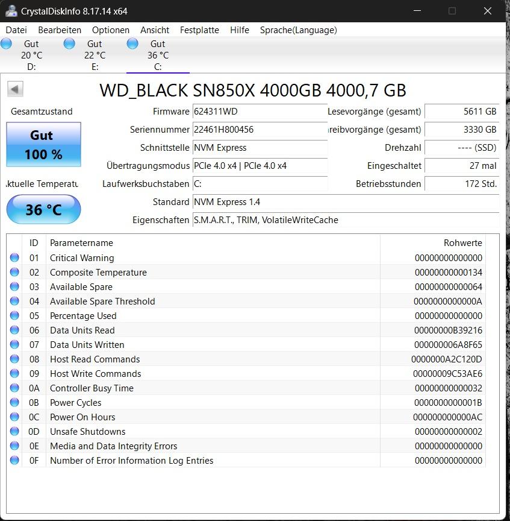Screen dimensions: 510x521
Task: Select the Power On Hours parameter name
Action: (82, 417)
